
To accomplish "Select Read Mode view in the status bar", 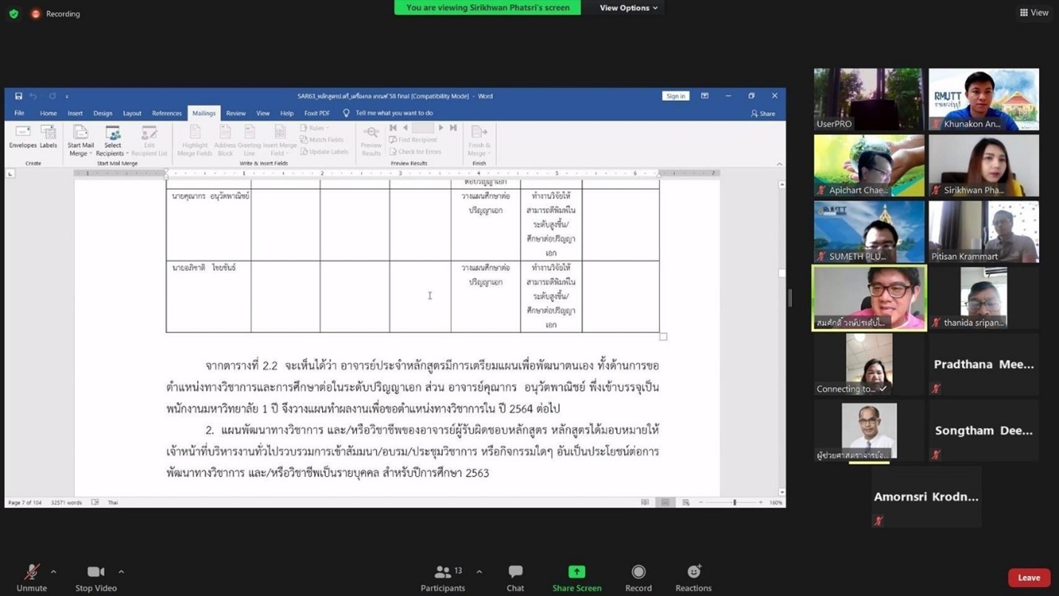I will pos(646,503).
